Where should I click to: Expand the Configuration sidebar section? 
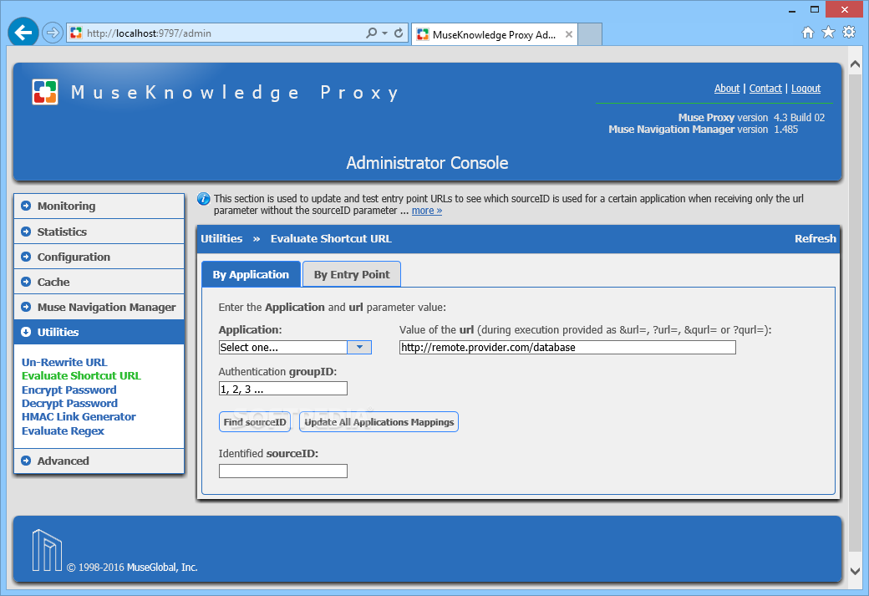[99, 257]
